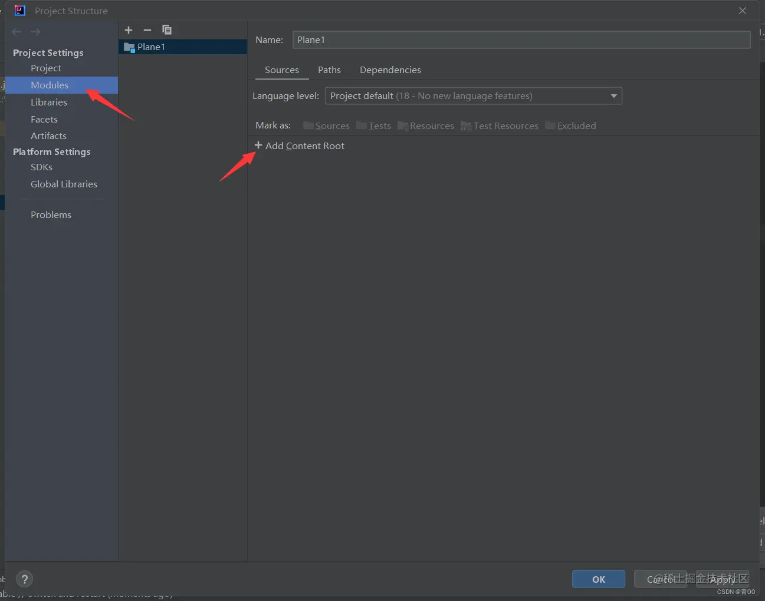Switch to the Dependencies tab
This screenshot has height=601, width=765.
pyautogui.click(x=390, y=70)
